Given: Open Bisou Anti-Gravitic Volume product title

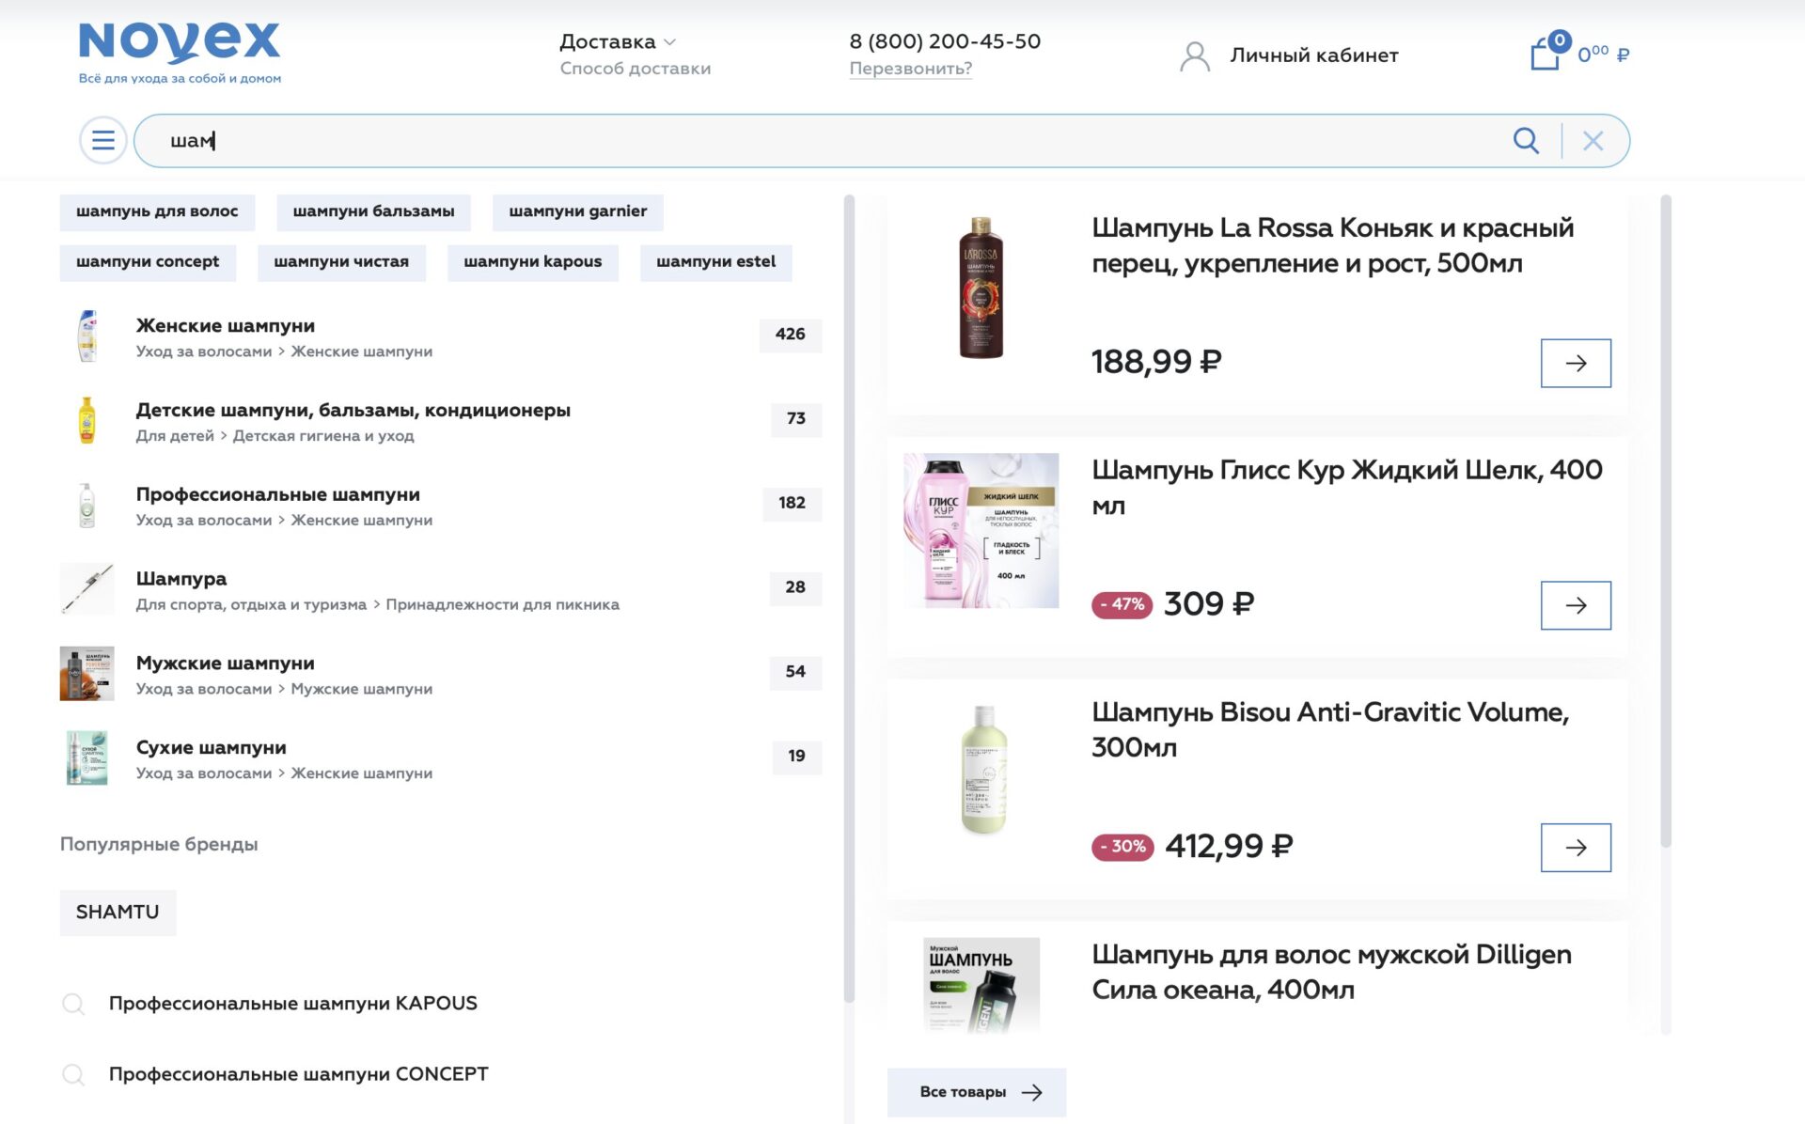Looking at the screenshot, I should [1330, 730].
